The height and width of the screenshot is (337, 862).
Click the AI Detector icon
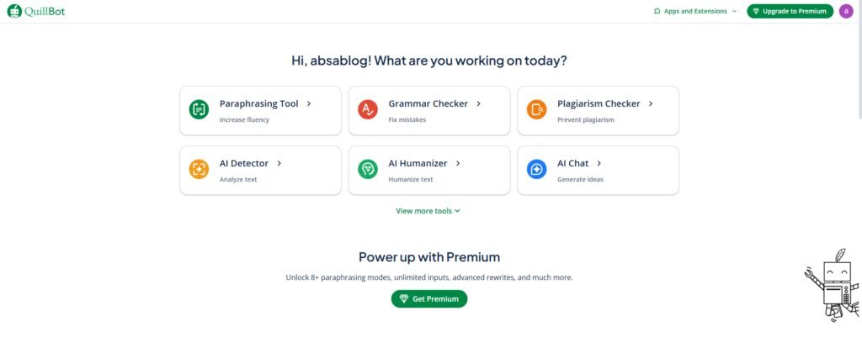point(199,169)
